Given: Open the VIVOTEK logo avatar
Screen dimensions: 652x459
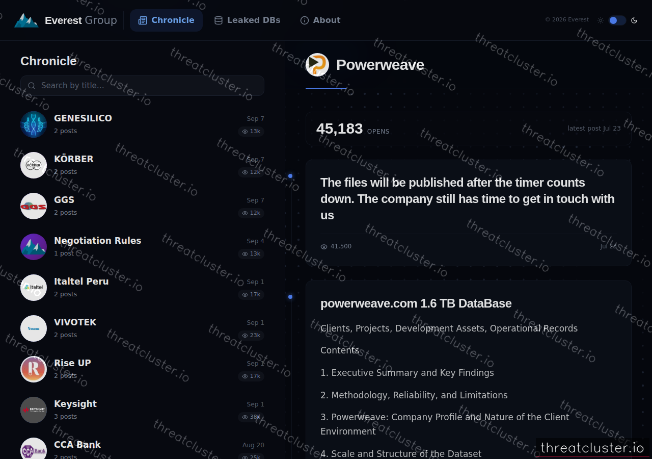Looking at the screenshot, I should [x=34, y=328].
